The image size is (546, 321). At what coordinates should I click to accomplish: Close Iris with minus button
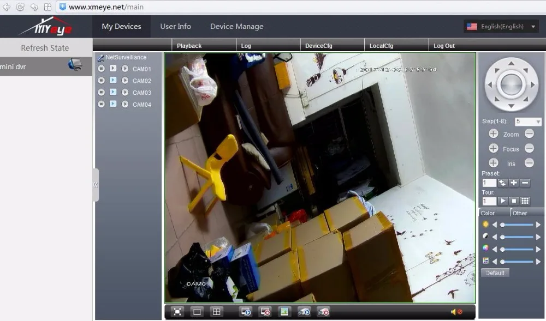[529, 163]
